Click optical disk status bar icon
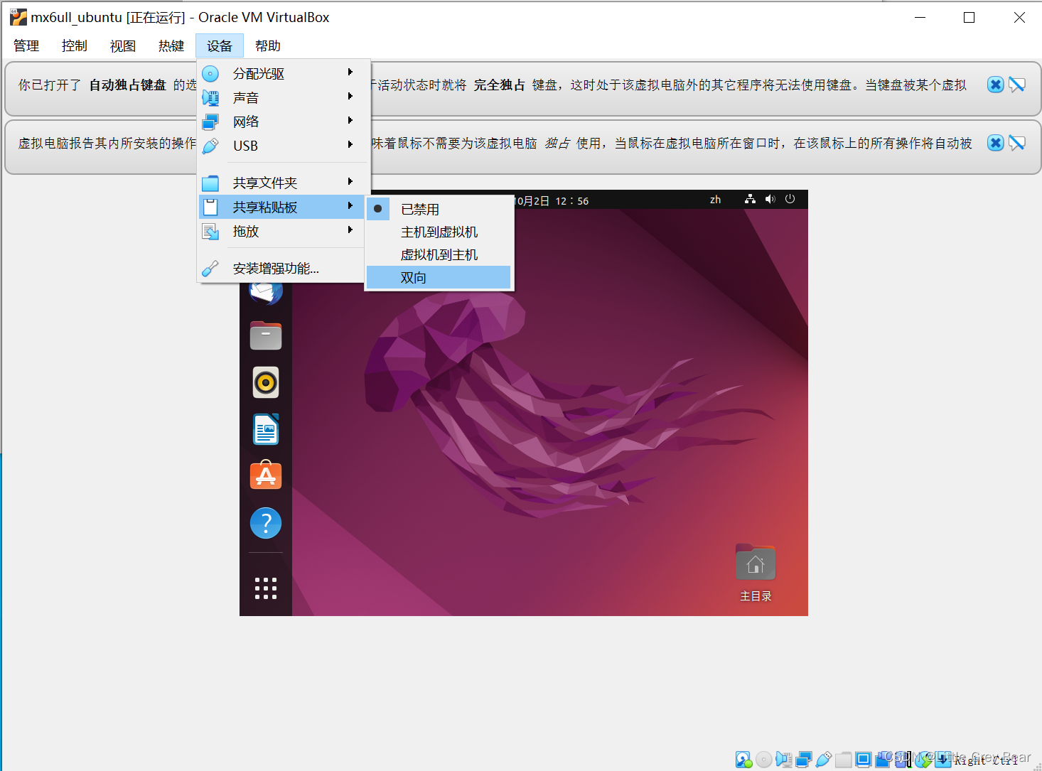The image size is (1042, 771). (x=764, y=759)
